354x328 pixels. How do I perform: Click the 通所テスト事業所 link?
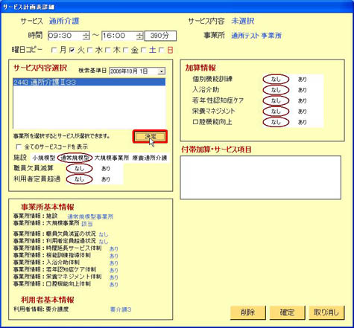(x=256, y=36)
